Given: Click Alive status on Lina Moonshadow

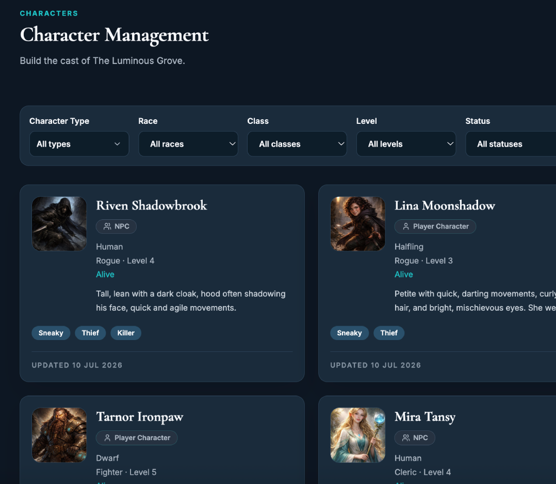Looking at the screenshot, I should pyautogui.click(x=403, y=275).
